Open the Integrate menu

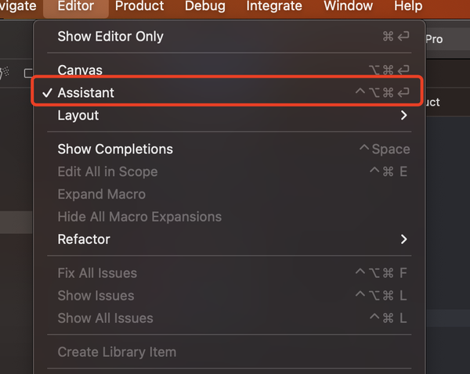pyautogui.click(x=274, y=6)
